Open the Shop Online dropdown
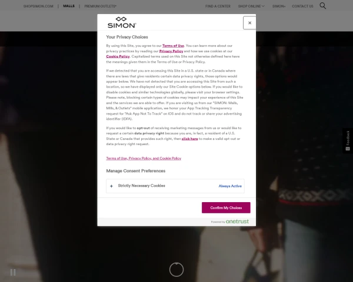 click(251, 6)
